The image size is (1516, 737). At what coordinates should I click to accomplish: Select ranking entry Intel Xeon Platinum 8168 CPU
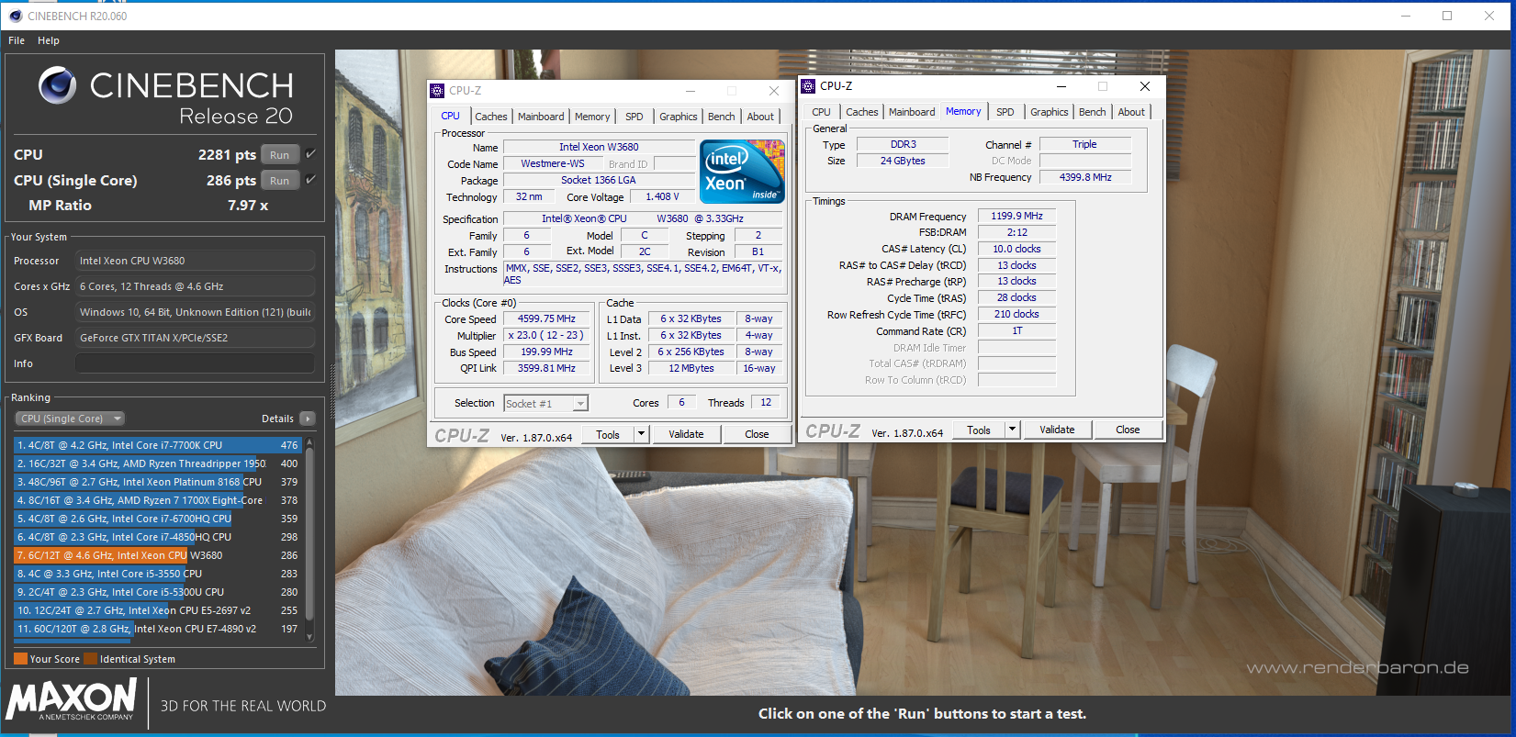click(x=158, y=482)
